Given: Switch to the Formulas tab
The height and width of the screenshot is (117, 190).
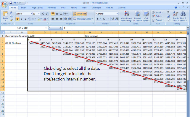Looking at the screenshot, I should 51,8.
